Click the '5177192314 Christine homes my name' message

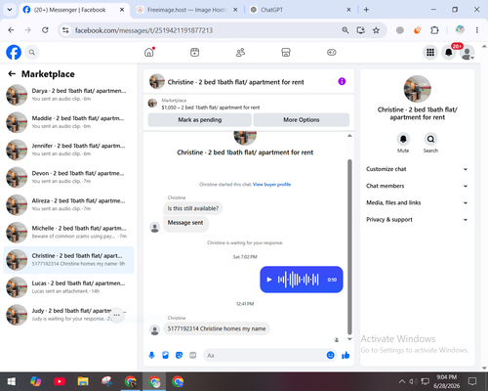pos(217,328)
